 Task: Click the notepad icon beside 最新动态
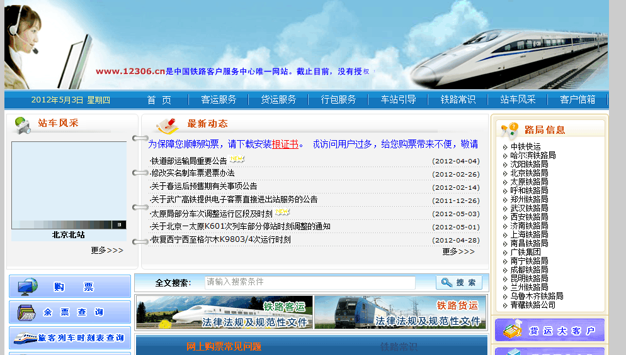(x=167, y=125)
